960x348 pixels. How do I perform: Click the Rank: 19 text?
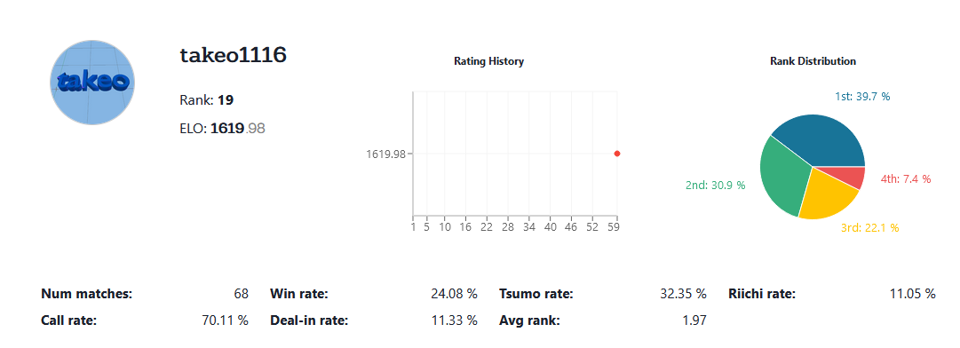[x=206, y=100]
